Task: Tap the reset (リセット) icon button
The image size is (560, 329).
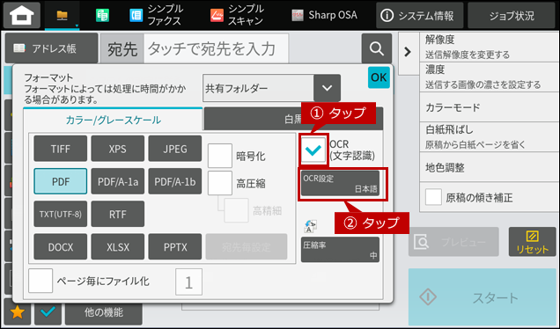Action: point(532,242)
